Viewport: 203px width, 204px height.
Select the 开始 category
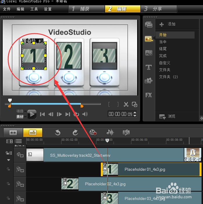[175, 35]
